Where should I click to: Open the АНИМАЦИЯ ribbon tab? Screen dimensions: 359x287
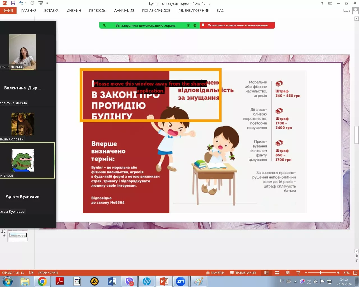click(x=124, y=10)
